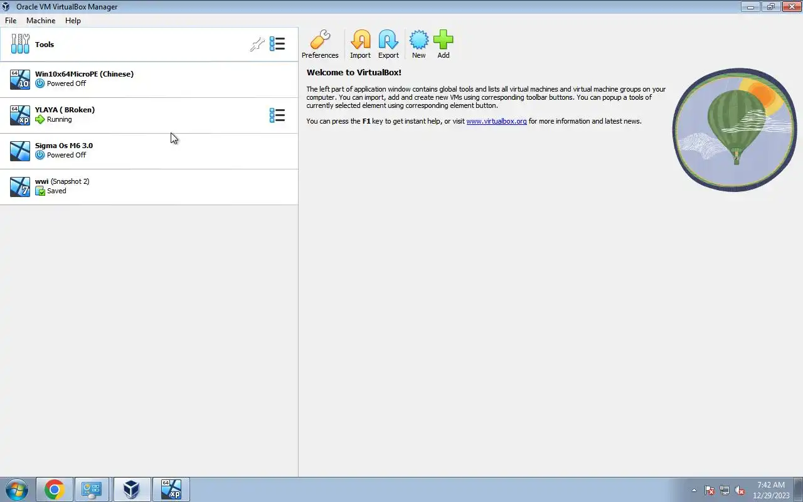The image size is (803, 502).
Task: Click the green Running arrow status icon
Action: [40, 119]
